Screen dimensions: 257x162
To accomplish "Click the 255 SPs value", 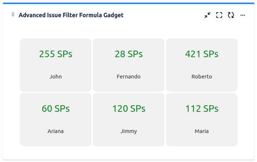I will tap(55, 54).
